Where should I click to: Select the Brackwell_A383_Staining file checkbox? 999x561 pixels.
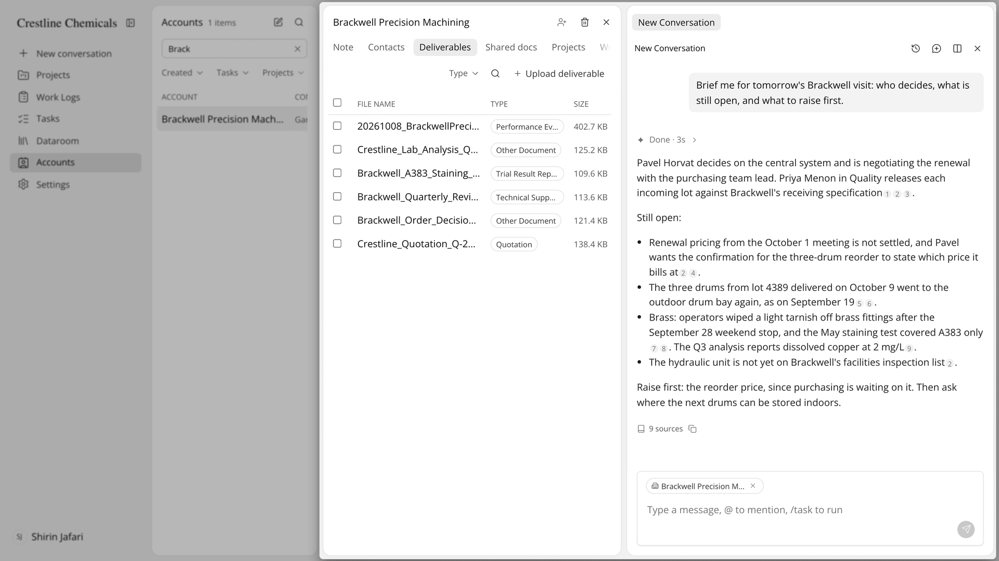click(x=337, y=173)
